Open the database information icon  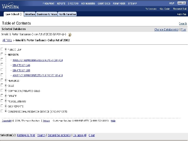pos(70,35)
